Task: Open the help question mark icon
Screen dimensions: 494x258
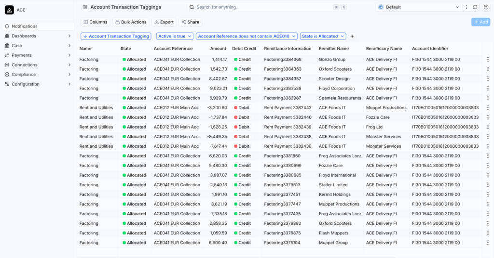Action: (486, 7)
